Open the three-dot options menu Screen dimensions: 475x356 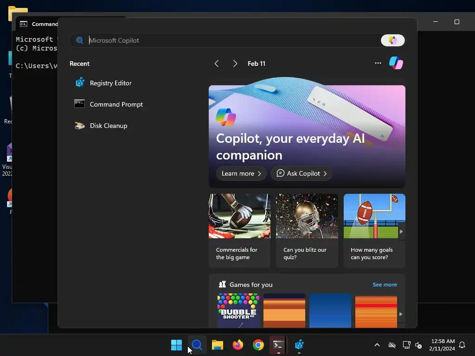378,63
